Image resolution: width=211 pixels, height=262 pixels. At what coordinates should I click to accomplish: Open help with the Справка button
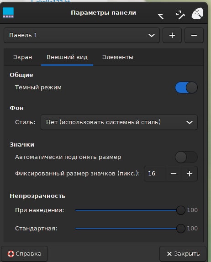(x=25, y=254)
